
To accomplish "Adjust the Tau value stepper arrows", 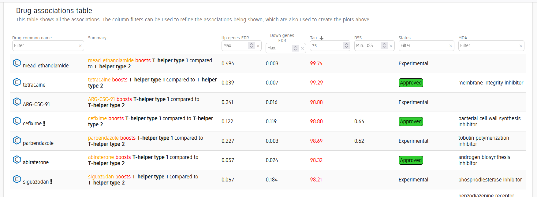I will (x=346, y=45).
